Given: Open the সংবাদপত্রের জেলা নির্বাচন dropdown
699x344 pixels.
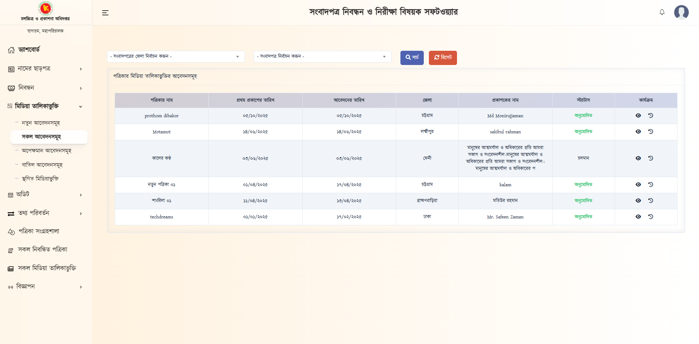Looking at the screenshot, I should click(x=176, y=57).
